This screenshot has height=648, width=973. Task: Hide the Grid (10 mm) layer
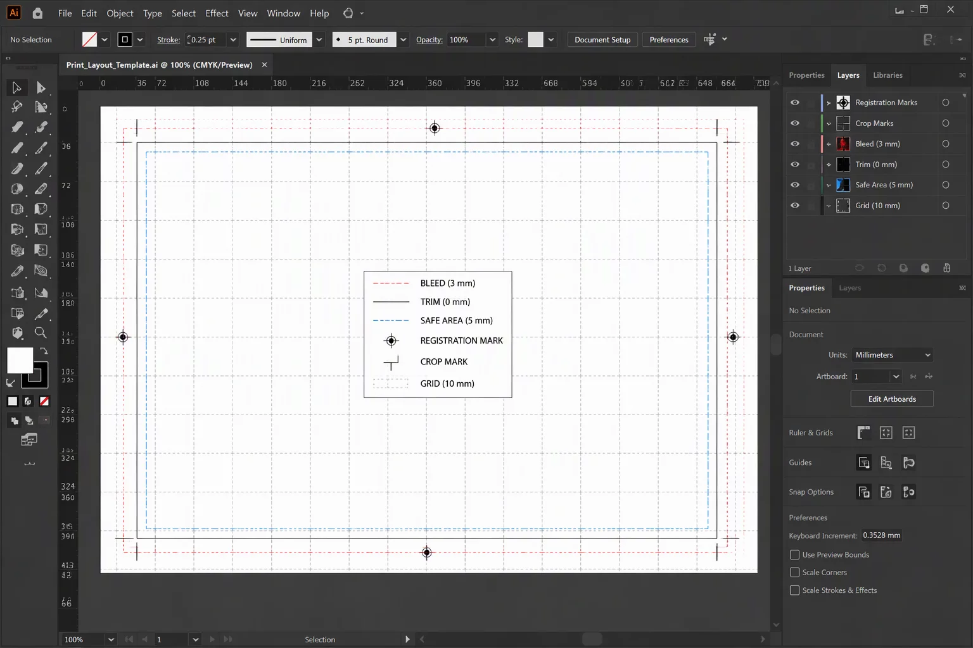[x=795, y=206]
